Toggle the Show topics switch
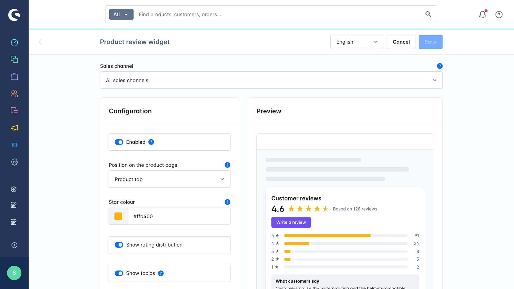Viewport: 514px width, 289px height. [119, 273]
